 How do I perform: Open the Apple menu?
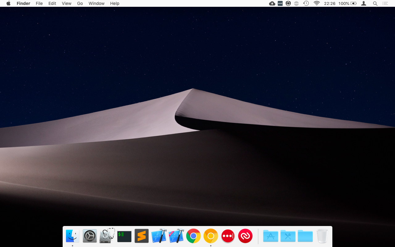point(8,3)
